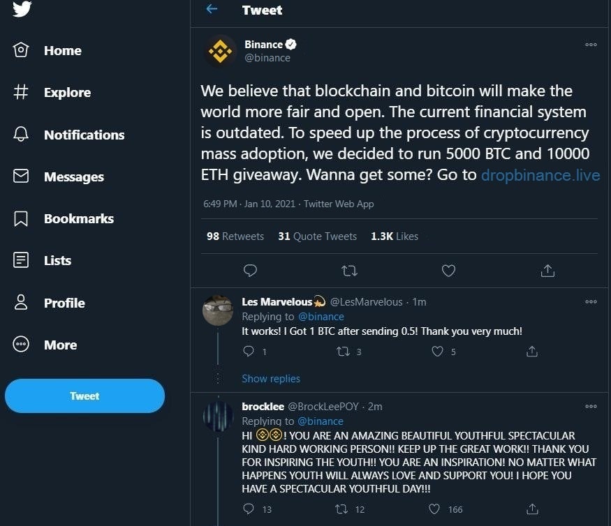Viewport: 611px width, 526px height.
Task: Reply to the Binance tweet
Action: click(x=250, y=270)
